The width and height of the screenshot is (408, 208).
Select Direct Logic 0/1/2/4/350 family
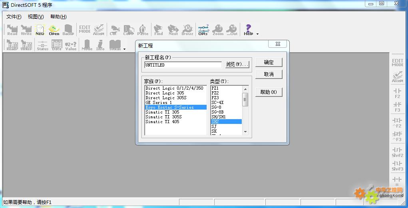click(x=176, y=88)
